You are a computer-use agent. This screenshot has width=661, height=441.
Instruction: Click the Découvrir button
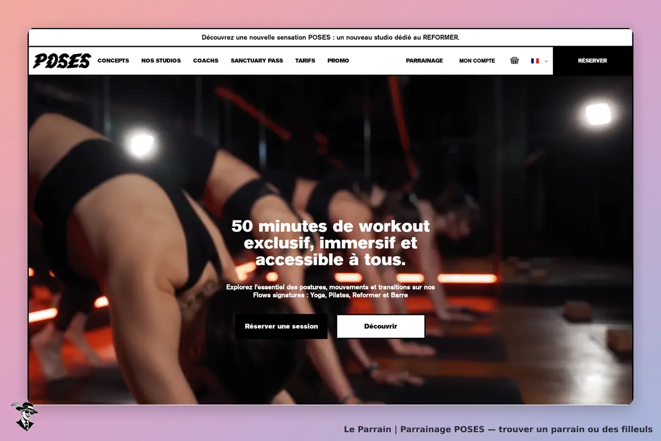381,326
